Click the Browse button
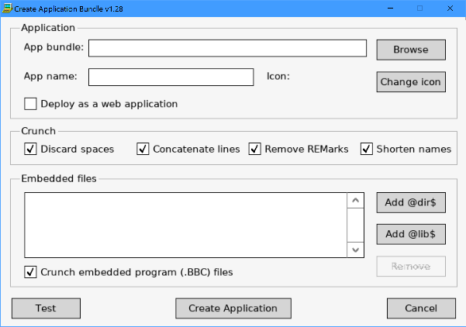 coord(411,50)
